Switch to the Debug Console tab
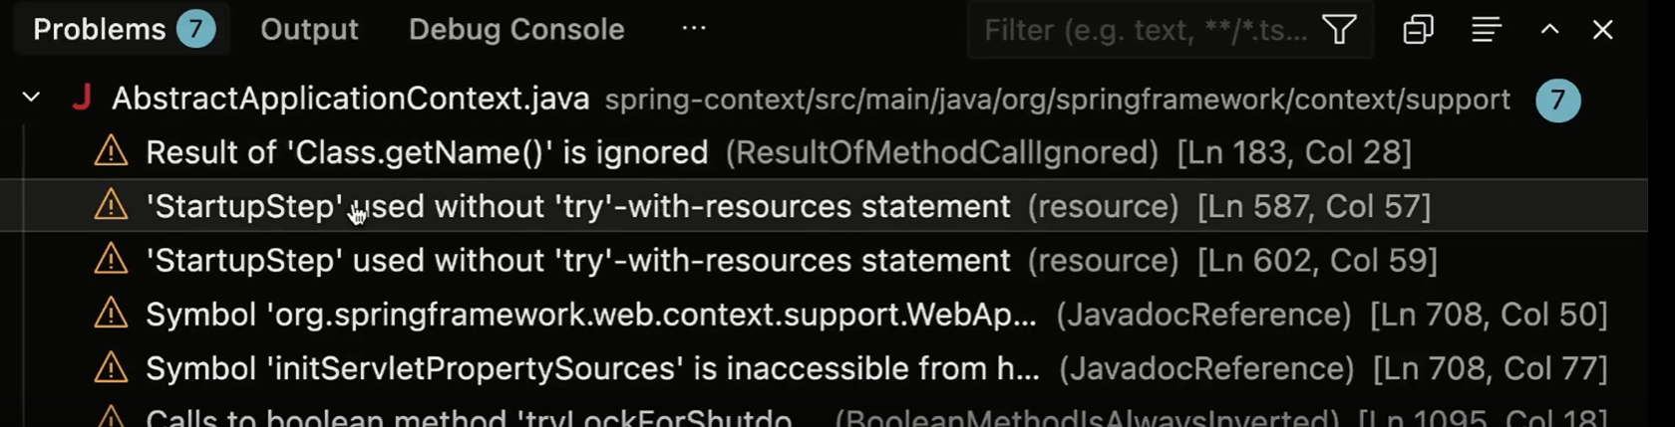Screen dimensions: 1675x427 [x=516, y=30]
